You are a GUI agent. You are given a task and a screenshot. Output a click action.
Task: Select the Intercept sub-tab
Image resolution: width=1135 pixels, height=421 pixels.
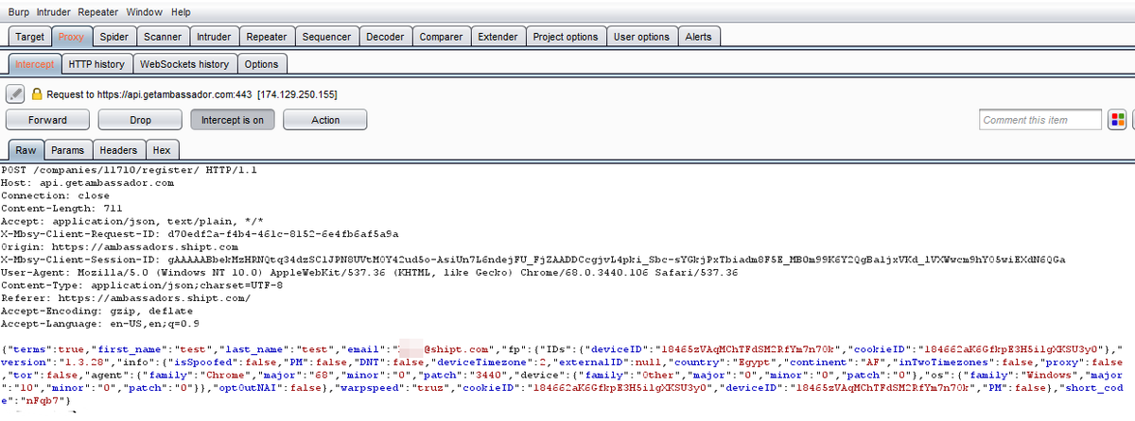tap(35, 64)
